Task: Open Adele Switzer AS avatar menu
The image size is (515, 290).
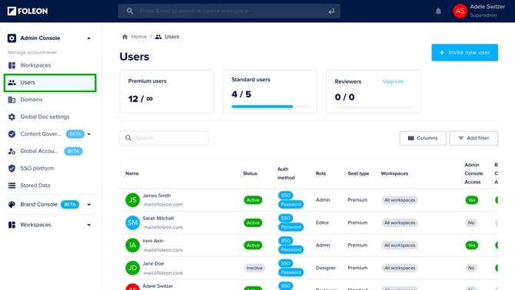Action: tap(460, 12)
